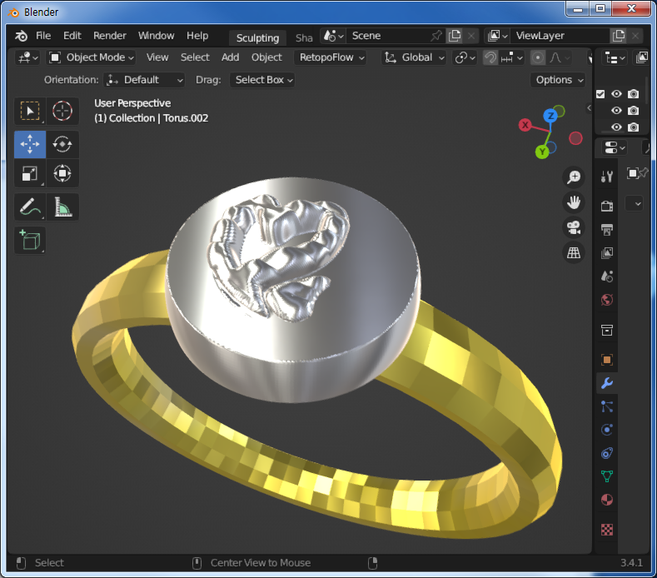Click the Z axis on navigation gizmo
Screen dimensions: 657x578
click(550, 116)
